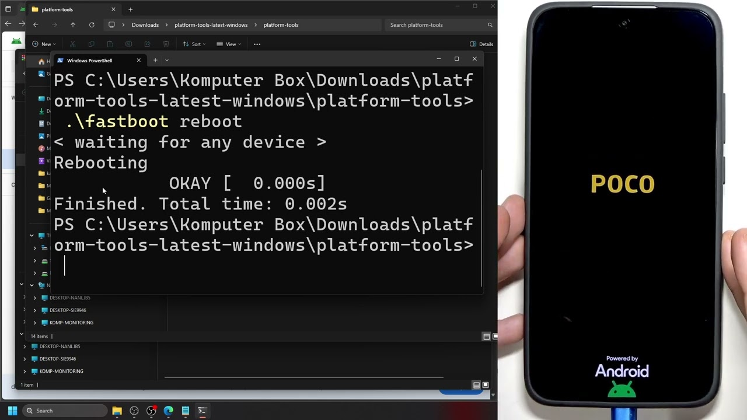The width and height of the screenshot is (747, 420).
Task: Click the Downloads breadcrumb
Action: pos(145,25)
